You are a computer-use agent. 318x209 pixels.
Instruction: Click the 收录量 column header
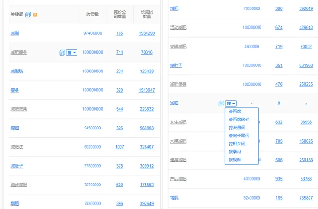coord(93,14)
